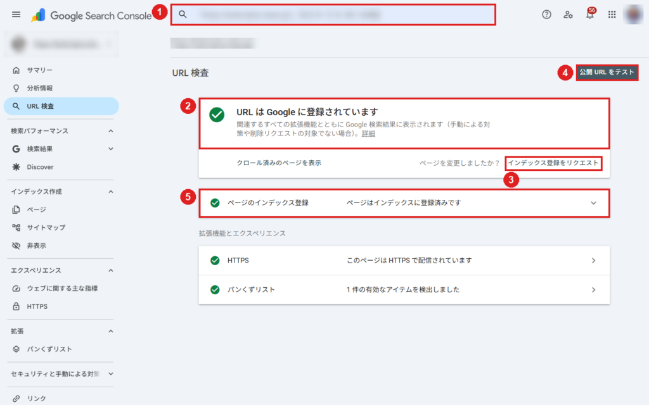Open the hamburger main menu
Viewport: 649px width, 405px height.
click(x=16, y=15)
